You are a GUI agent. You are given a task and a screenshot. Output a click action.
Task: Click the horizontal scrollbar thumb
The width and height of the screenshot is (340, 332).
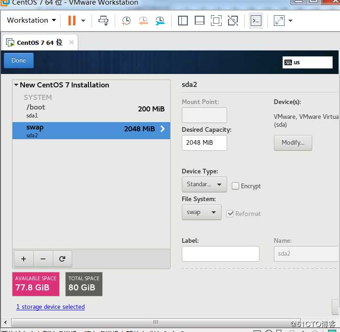click(156, 322)
